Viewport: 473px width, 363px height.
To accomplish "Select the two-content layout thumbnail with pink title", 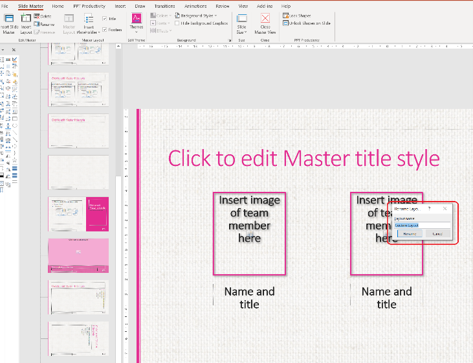I will pos(78,89).
